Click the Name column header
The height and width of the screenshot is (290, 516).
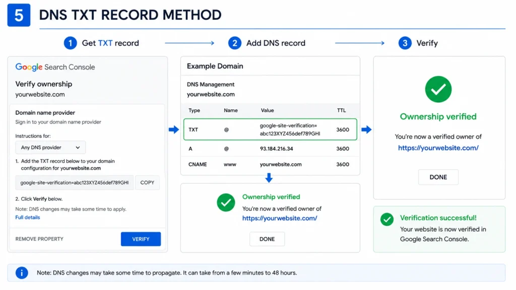point(231,110)
